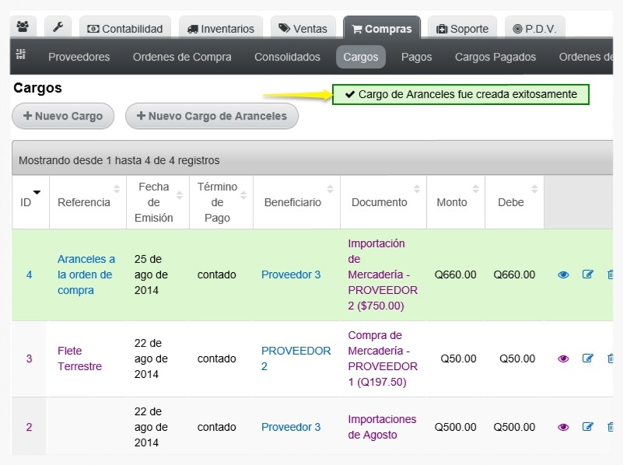Open Consolidados submenu
The image size is (623, 465).
point(287,57)
